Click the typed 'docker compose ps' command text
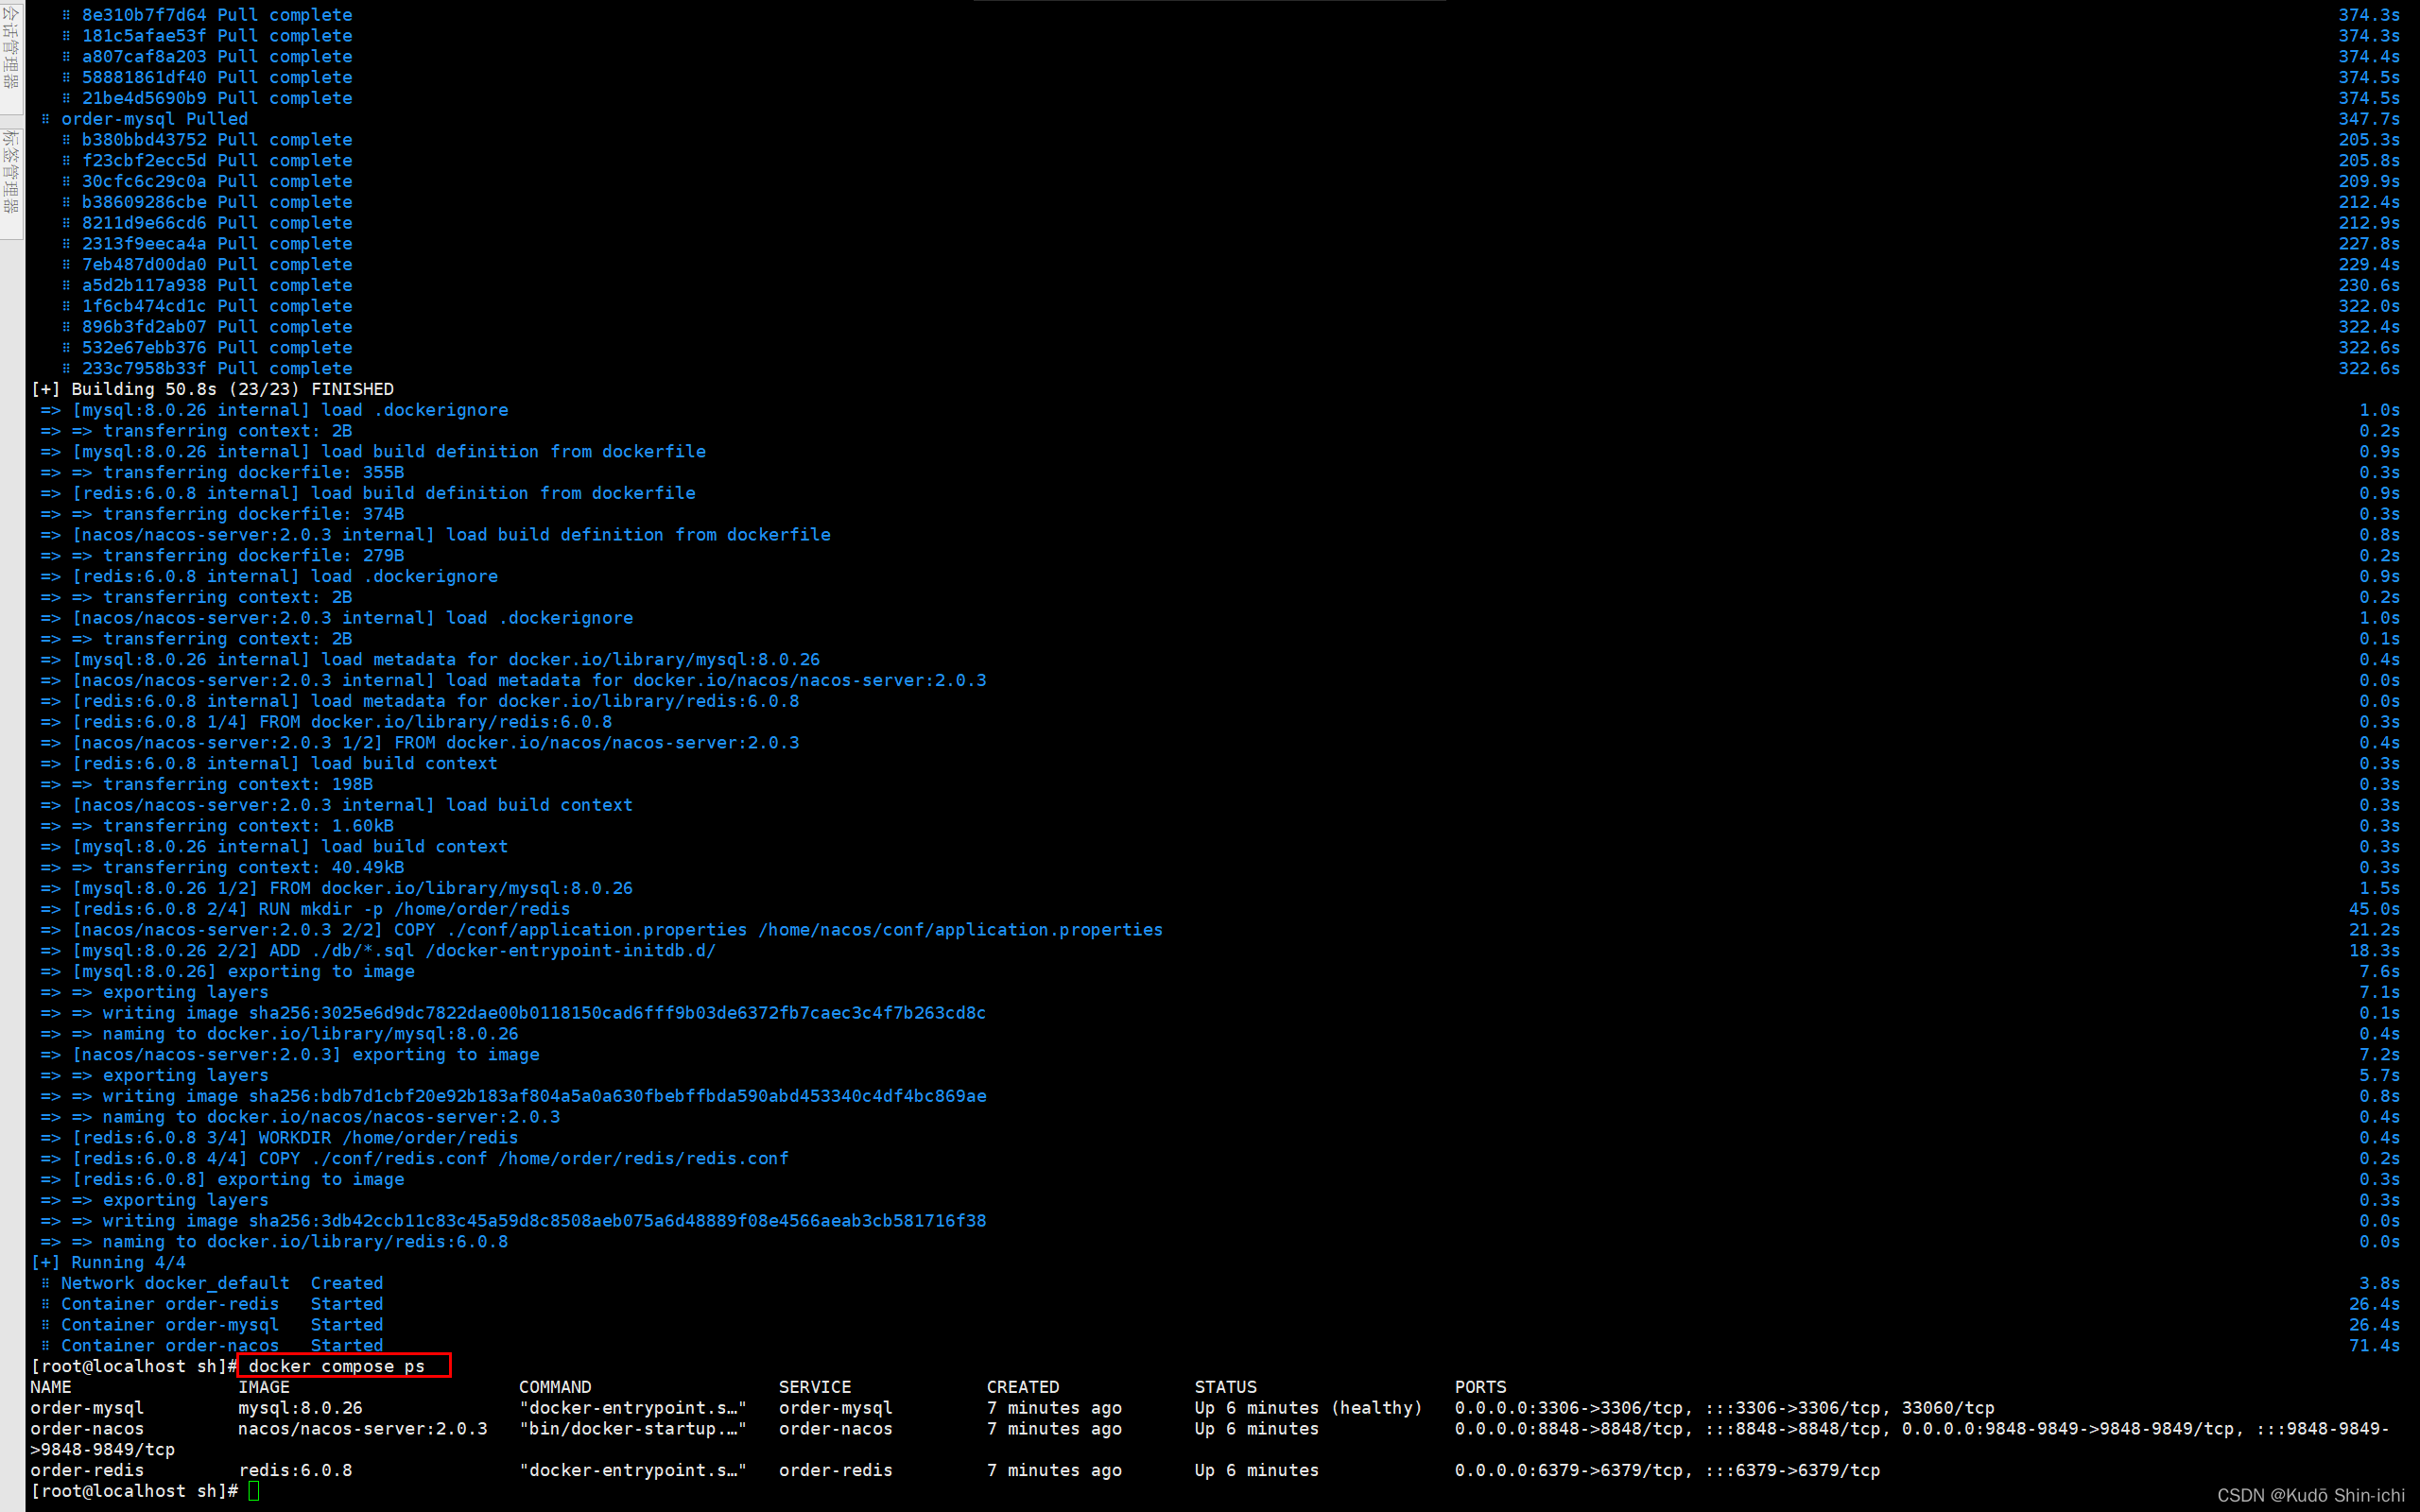This screenshot has width=2420, height=1512. pyautogui.click(x=336, y=1366)
